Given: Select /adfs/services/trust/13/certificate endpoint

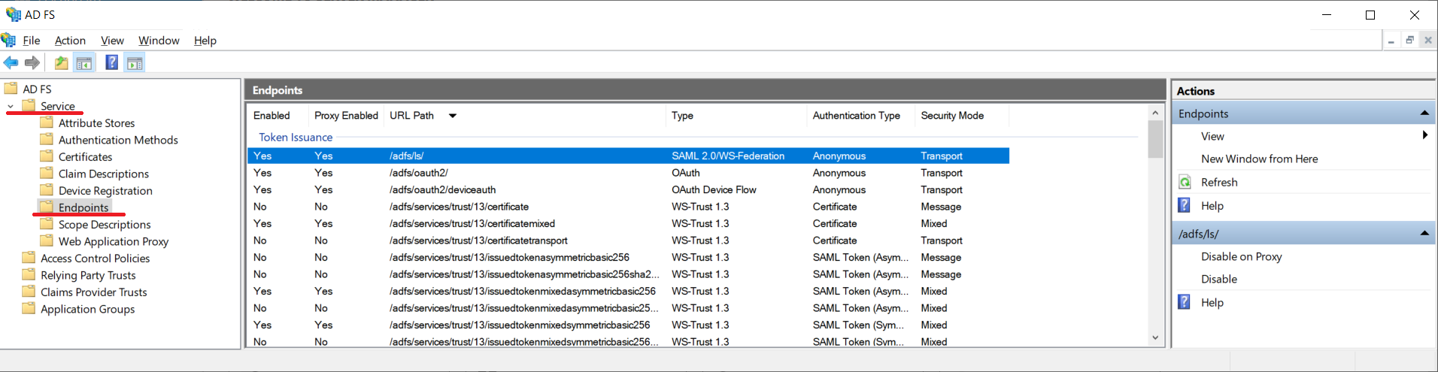Looking at the screenshot, I should (x=628, y=207).
